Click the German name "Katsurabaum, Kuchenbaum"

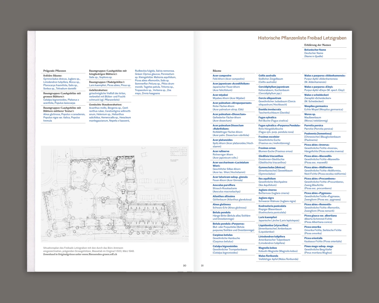pos(274,90)
